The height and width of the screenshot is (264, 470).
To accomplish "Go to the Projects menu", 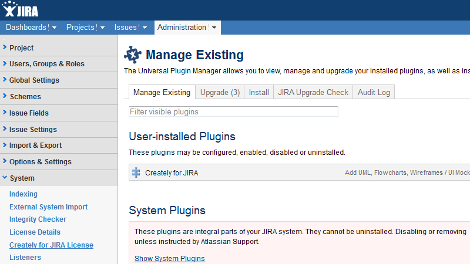I will [x=80, y=27].
